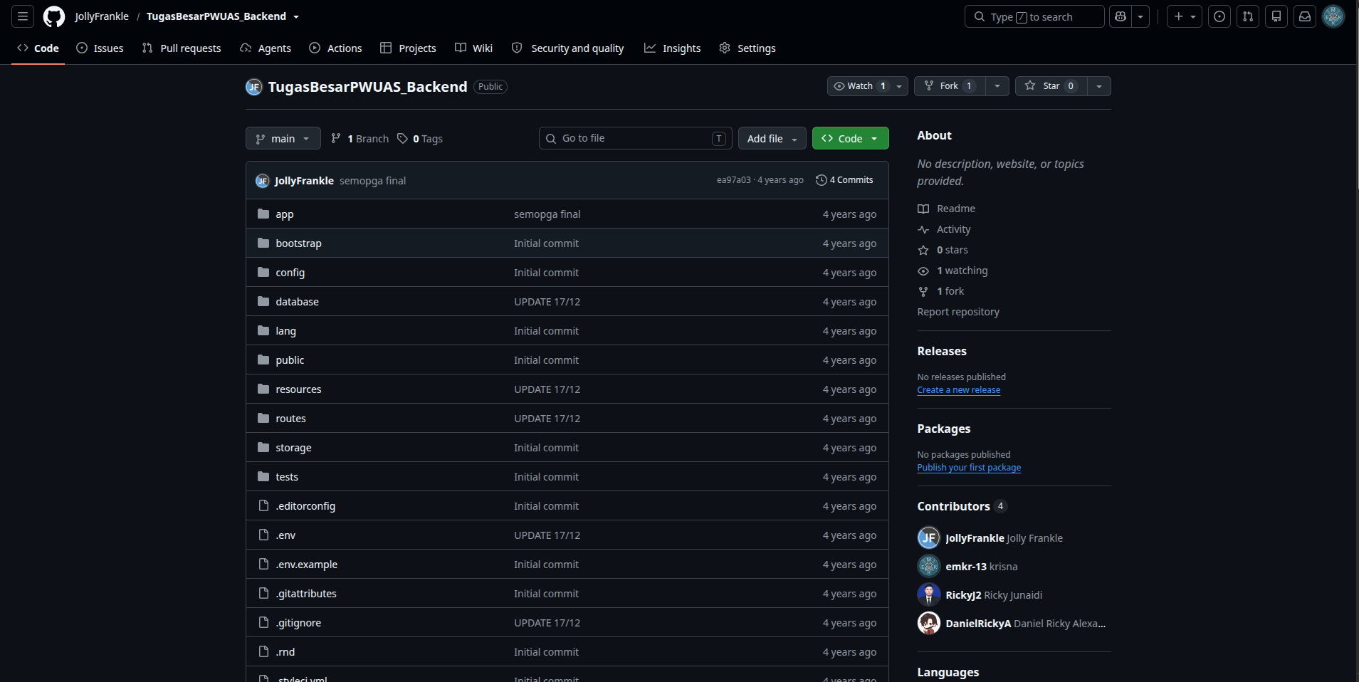This screenshot has height=682, width=1359.
Task: Click the pulse icon next to Activity
Action: coord(923,229)
